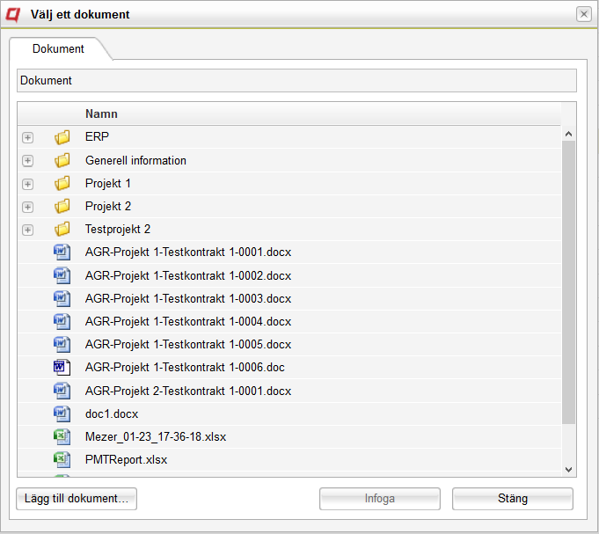
Task: Click Word icon of AGR-Projekt 1-Testkontrakt 1-0004.docx
Action: pyautogui.click(x=62, y=321)
